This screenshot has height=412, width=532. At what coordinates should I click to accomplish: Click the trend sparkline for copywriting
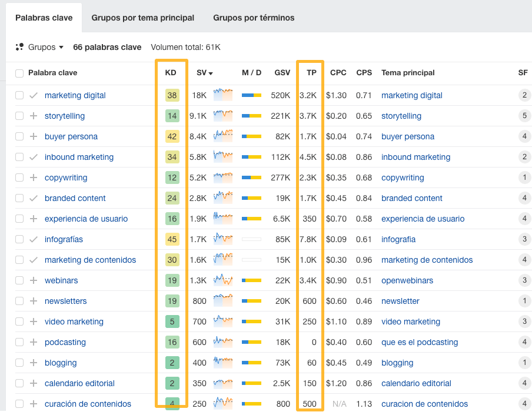coord(222,177)
